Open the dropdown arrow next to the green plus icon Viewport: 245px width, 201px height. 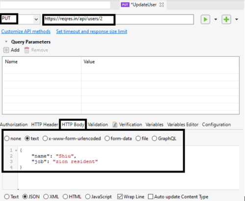pyautogui.click(x=237, y=20)
